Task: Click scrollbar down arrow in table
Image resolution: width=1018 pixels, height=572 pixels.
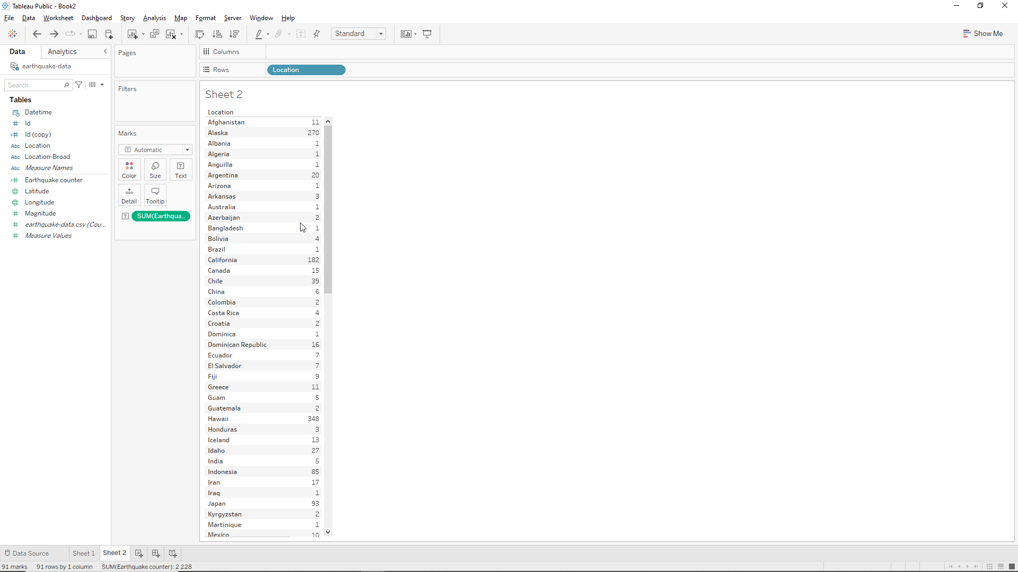Action: point(328,532)
